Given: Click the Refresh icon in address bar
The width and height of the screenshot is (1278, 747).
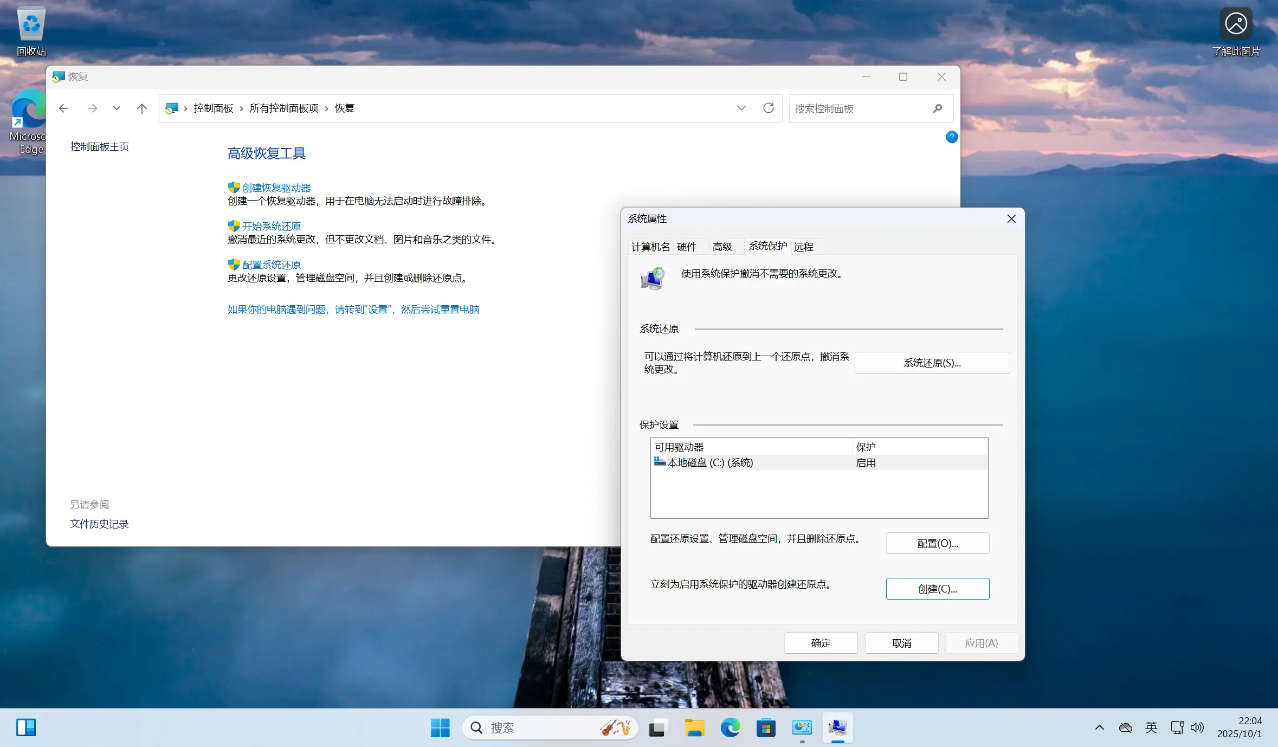Looking at the screenshot, I should coord(768,108).
